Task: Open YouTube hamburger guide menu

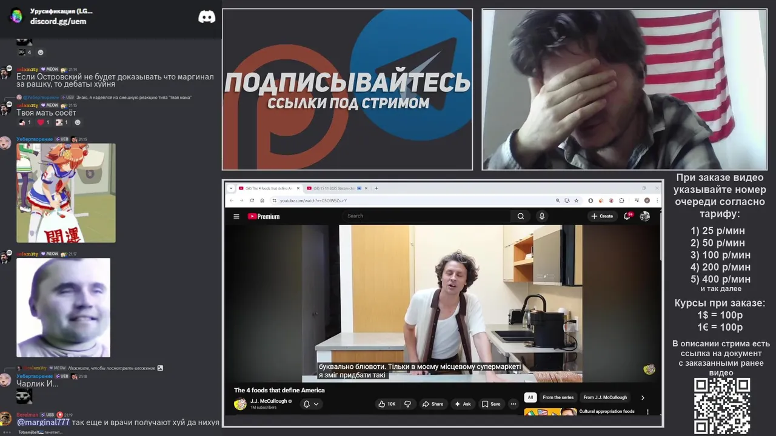Action: coord(236,216)
